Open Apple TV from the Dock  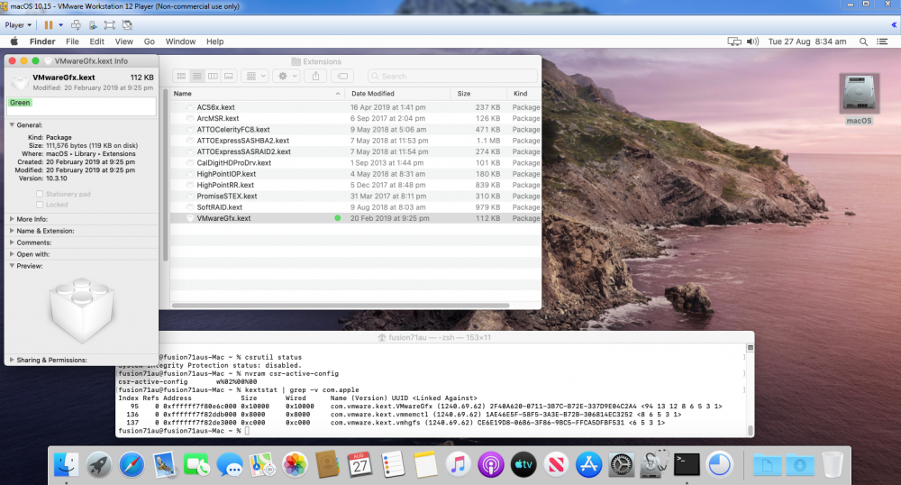coord(523,464)
